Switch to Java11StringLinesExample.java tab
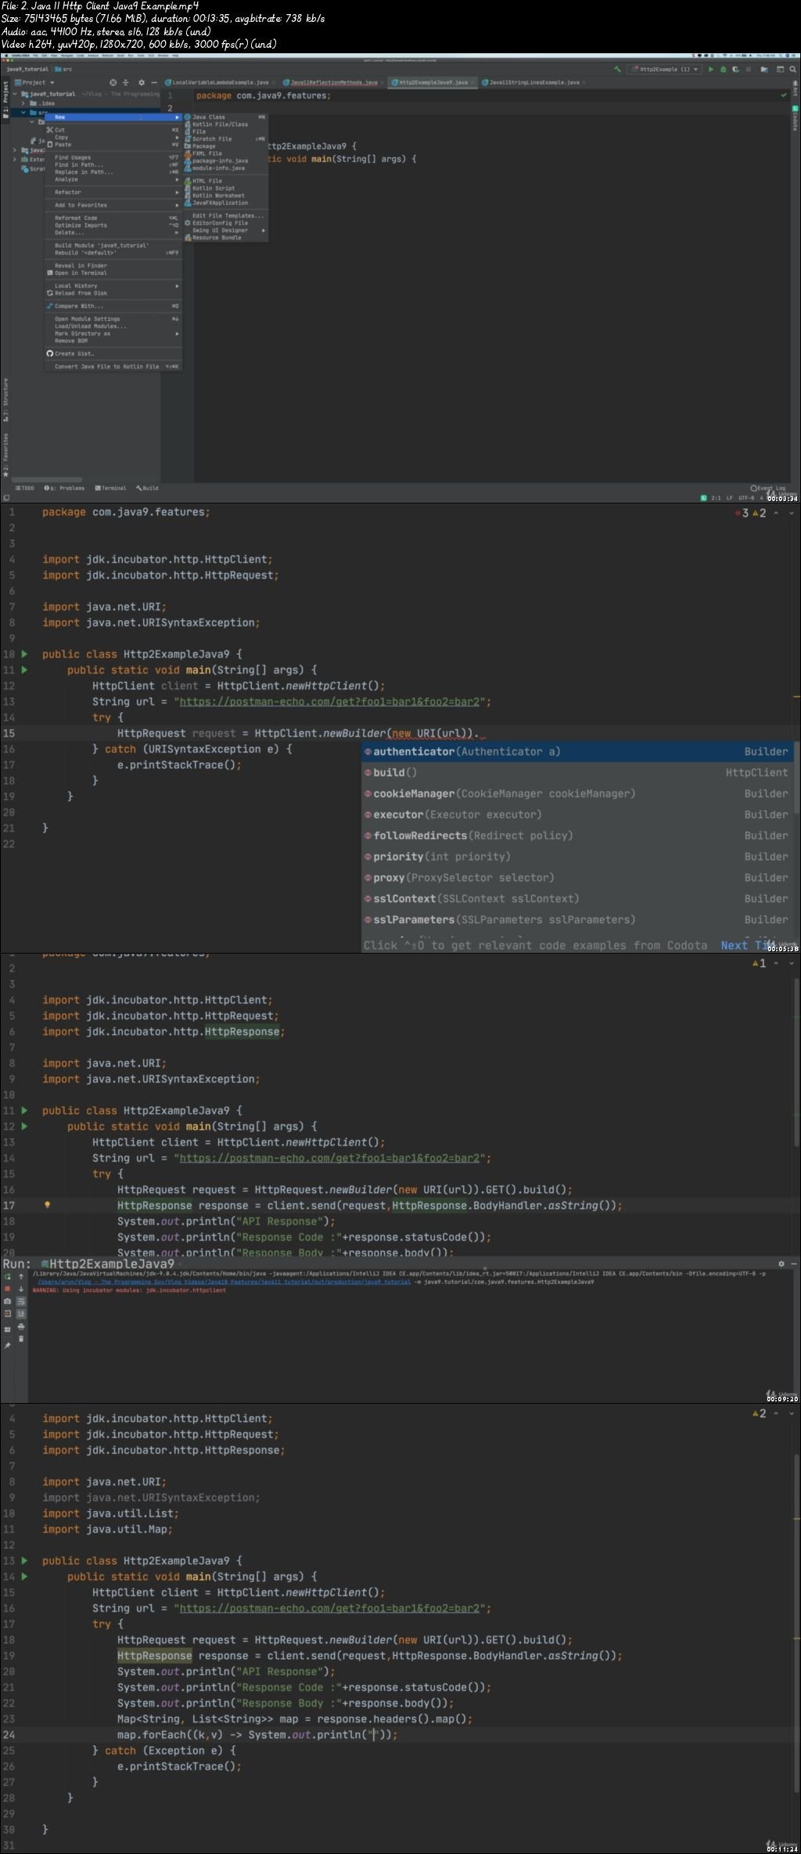 click(x=534, y=82)
